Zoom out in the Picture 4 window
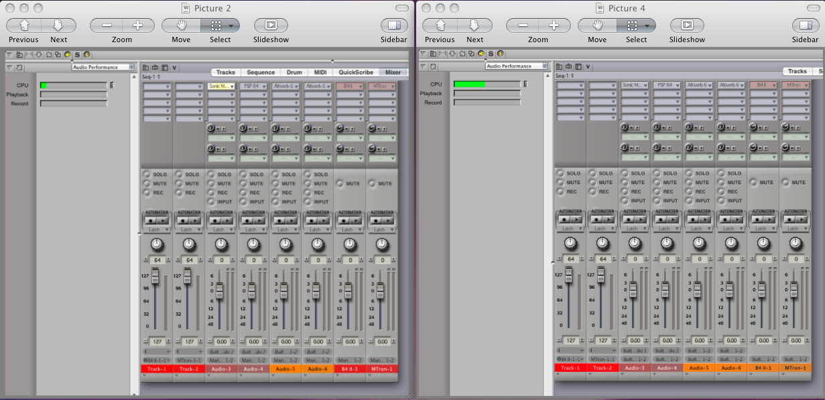 coord(523,25)
